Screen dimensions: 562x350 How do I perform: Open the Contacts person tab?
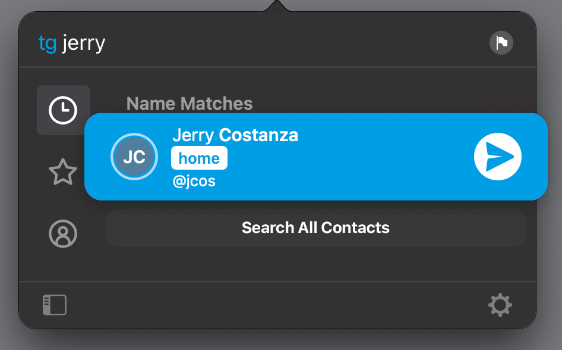63,234
